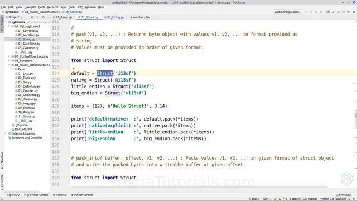Click the disabled Debug icon in toolbar
357x201 pixels.
(311, 12)
